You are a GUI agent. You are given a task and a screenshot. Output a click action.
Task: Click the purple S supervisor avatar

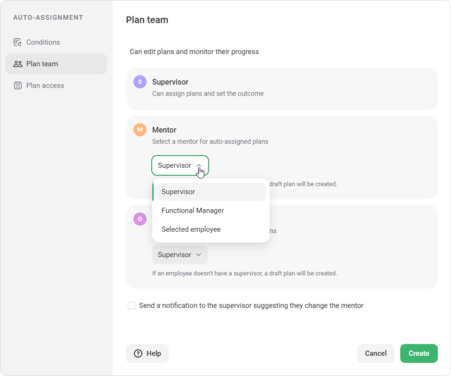(x=140, y=82)
